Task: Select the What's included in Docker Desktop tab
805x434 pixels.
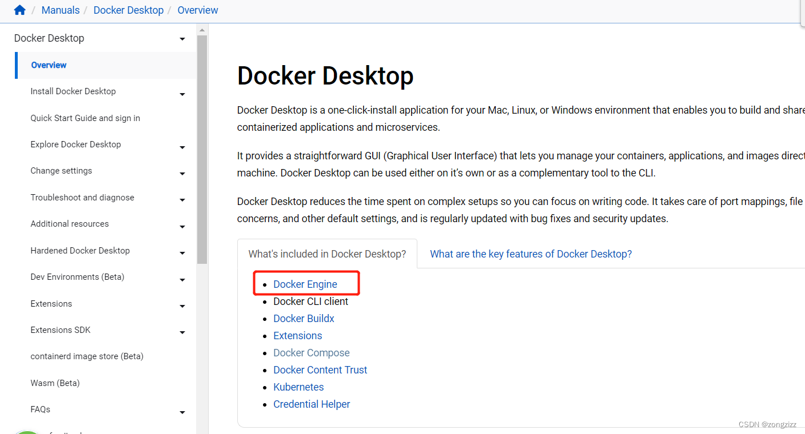Action: [x=326, y=254]
